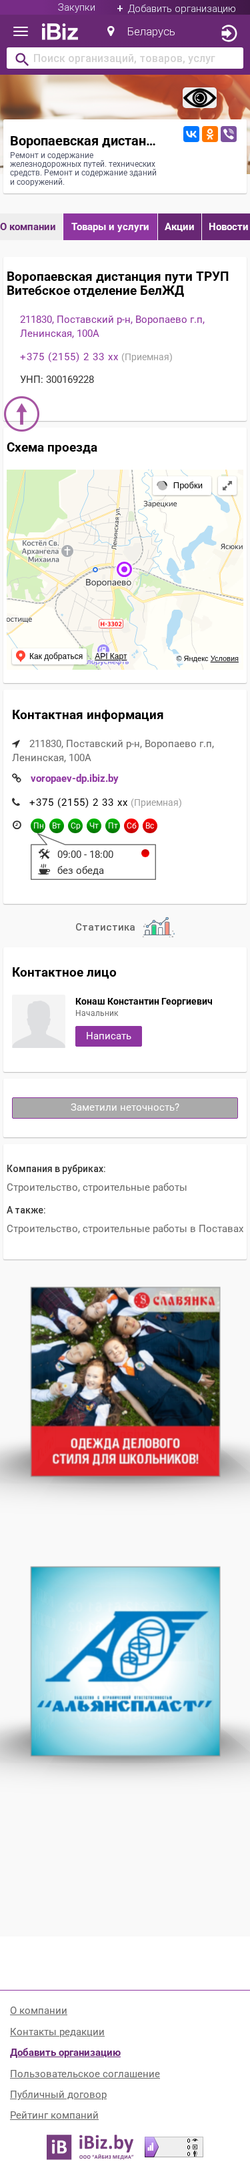Open the Odnoklassniki social icon
The image size is (250, 2178).
[209, 133]
